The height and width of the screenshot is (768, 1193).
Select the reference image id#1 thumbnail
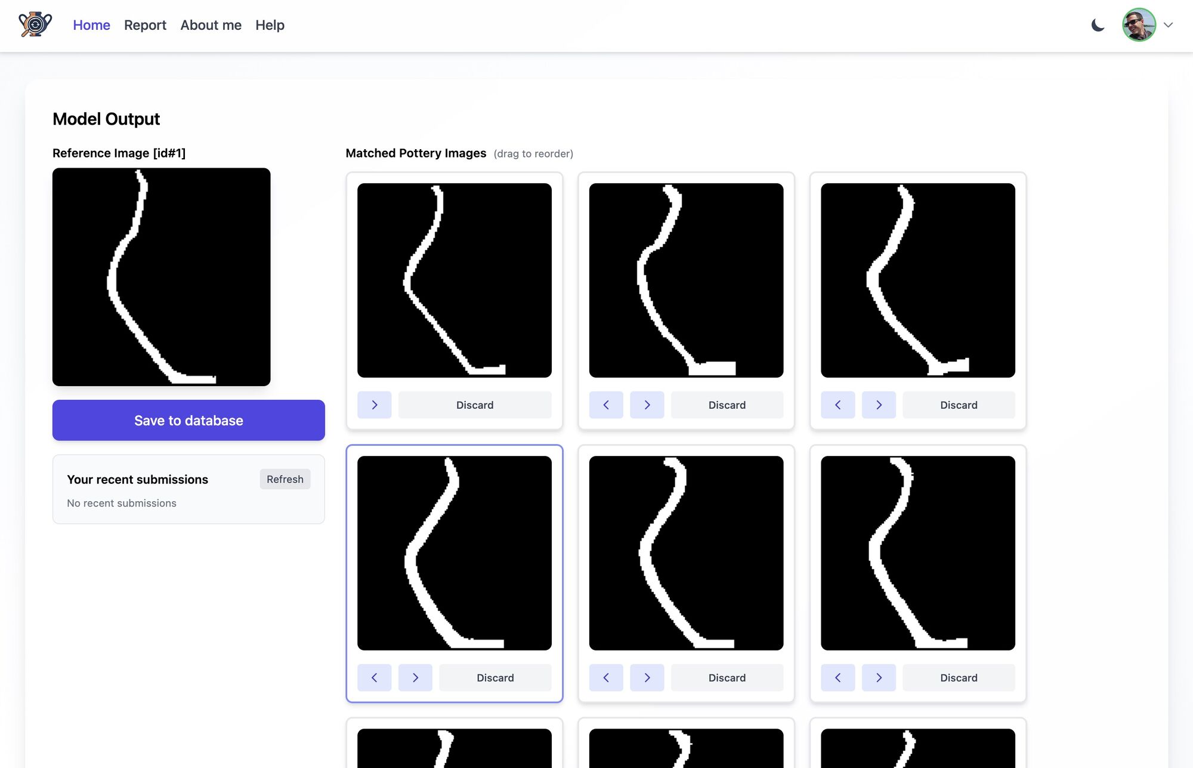[161, 277]
